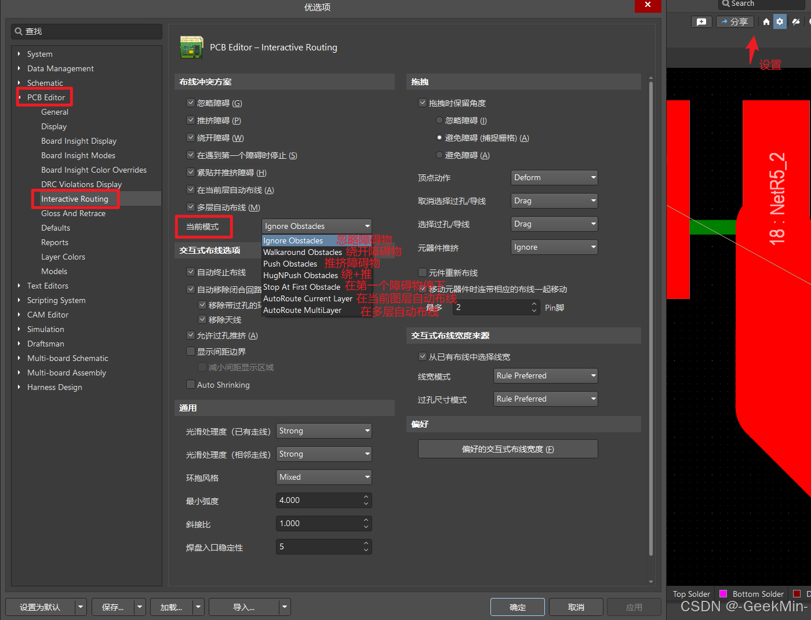Viewport: 811px width, 620px height.
Task: Open the Board Insight Color Overrides page
Action: click(94, 170)
